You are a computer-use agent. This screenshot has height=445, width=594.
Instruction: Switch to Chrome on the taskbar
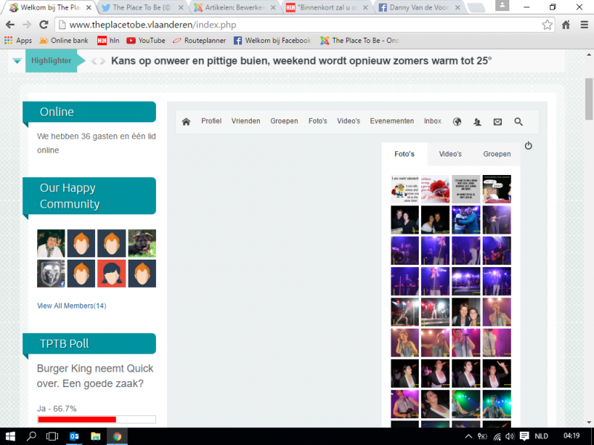(117, 436)
